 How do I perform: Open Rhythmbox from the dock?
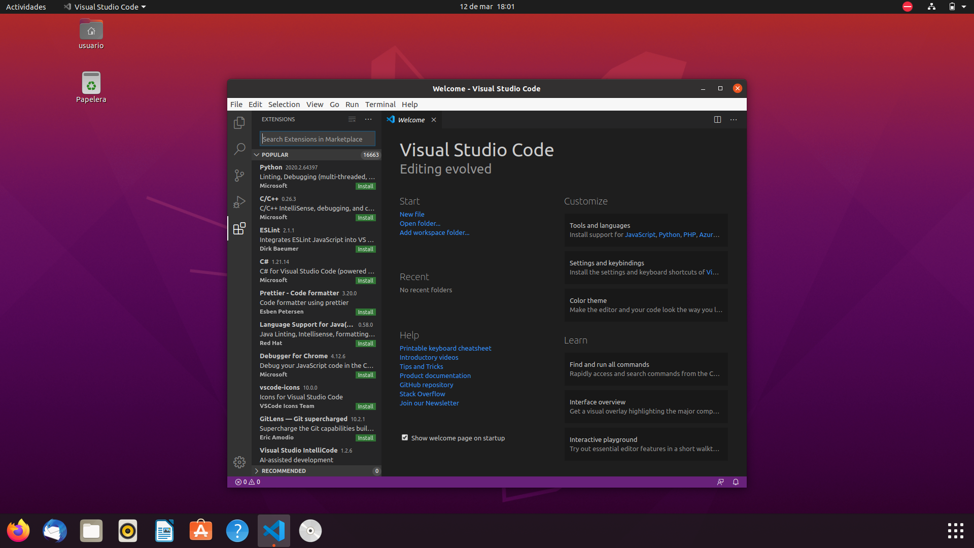(x=128, y=531)
